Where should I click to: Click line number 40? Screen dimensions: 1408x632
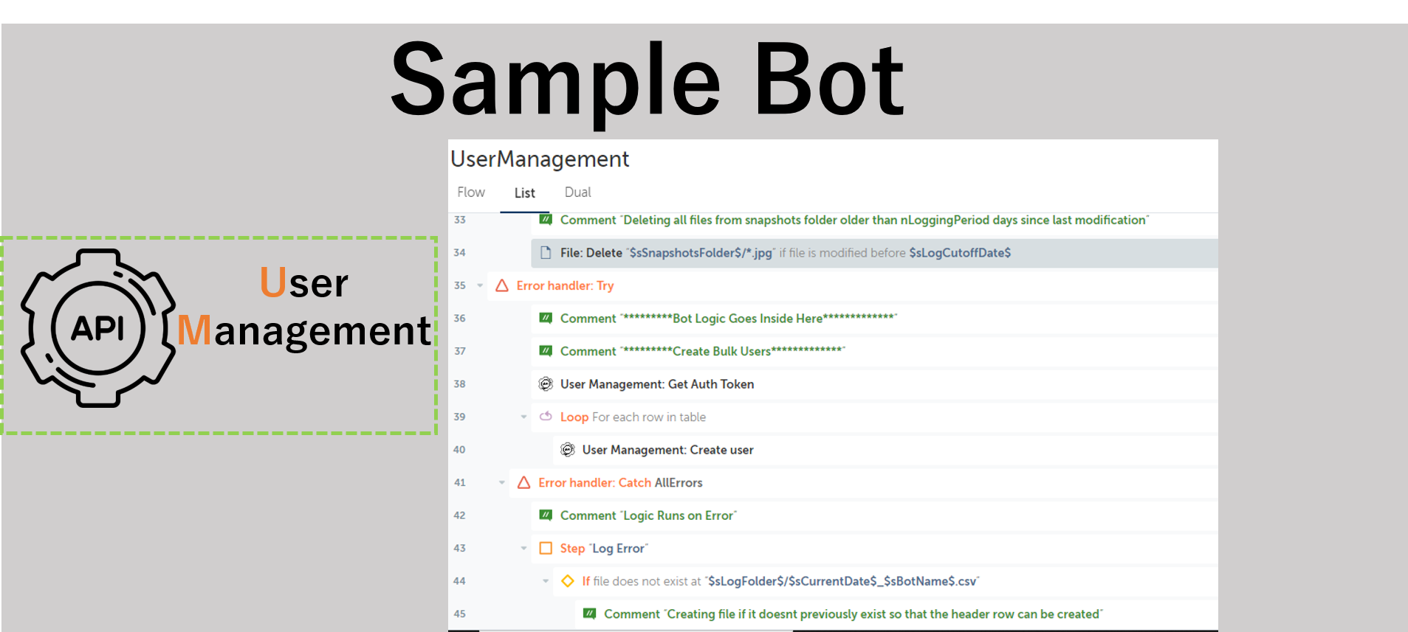point(459,450)
